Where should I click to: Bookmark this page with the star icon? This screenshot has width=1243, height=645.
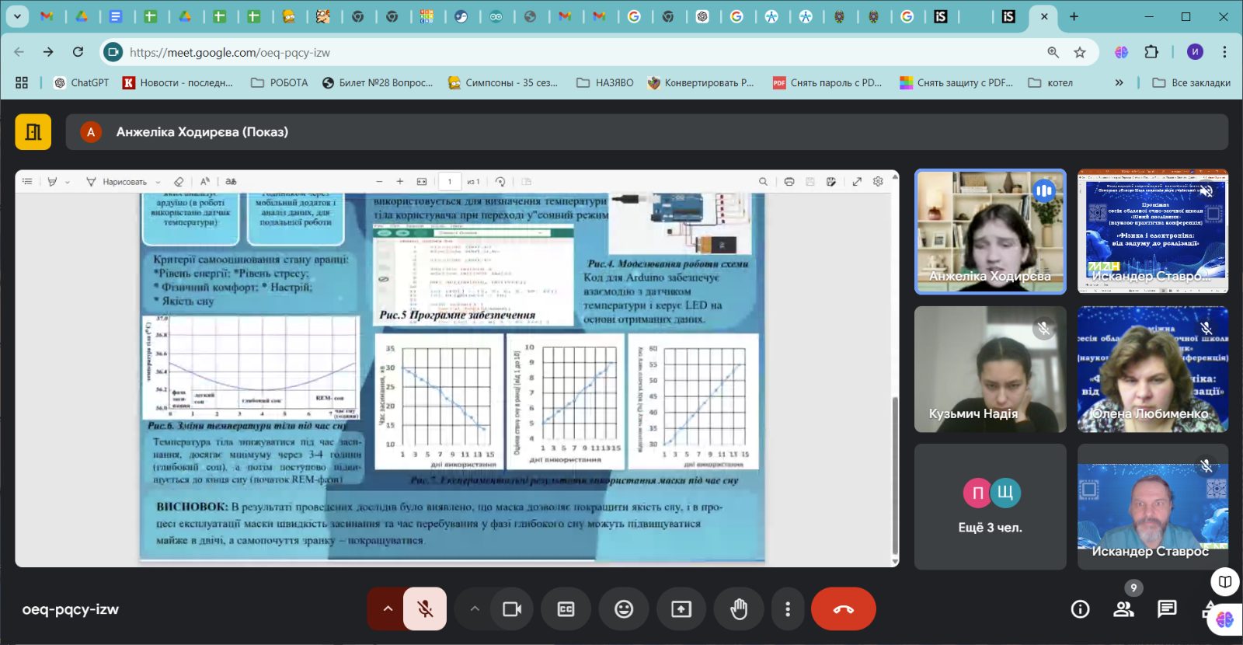coord(1080,52)
